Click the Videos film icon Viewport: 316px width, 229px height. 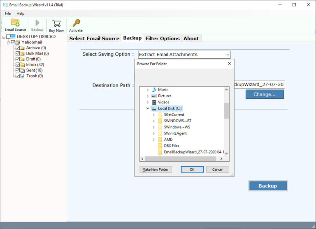tap(154, 102)
